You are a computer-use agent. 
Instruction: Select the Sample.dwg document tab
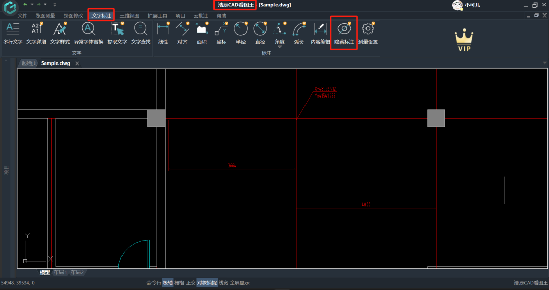coord(55,63)
